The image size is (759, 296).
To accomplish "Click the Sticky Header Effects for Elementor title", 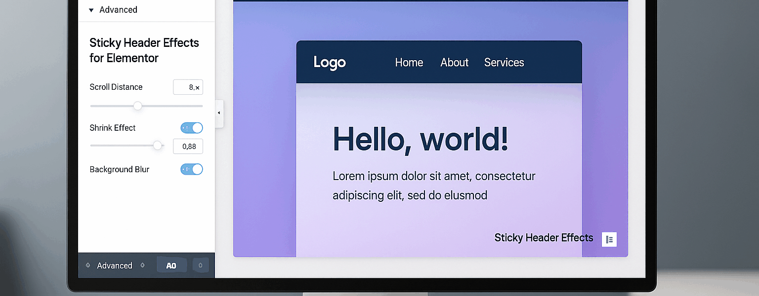I will [x=144, y=50].
